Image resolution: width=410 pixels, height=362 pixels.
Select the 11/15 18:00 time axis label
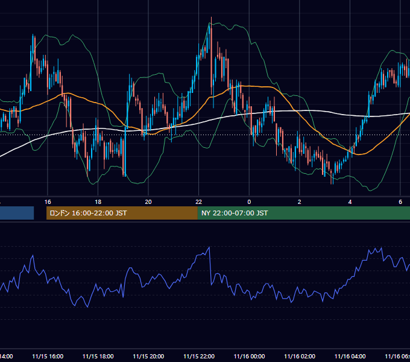coord(98,356)
